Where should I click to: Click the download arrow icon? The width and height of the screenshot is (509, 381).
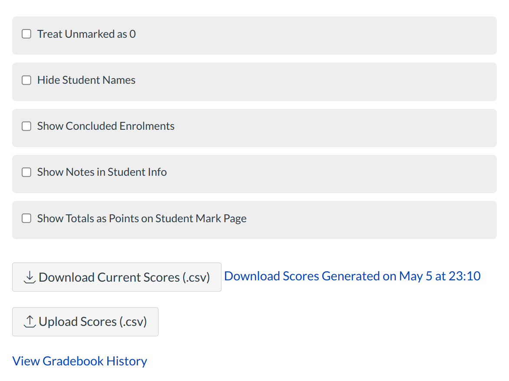pyautogui.click(x=29, y=277)
